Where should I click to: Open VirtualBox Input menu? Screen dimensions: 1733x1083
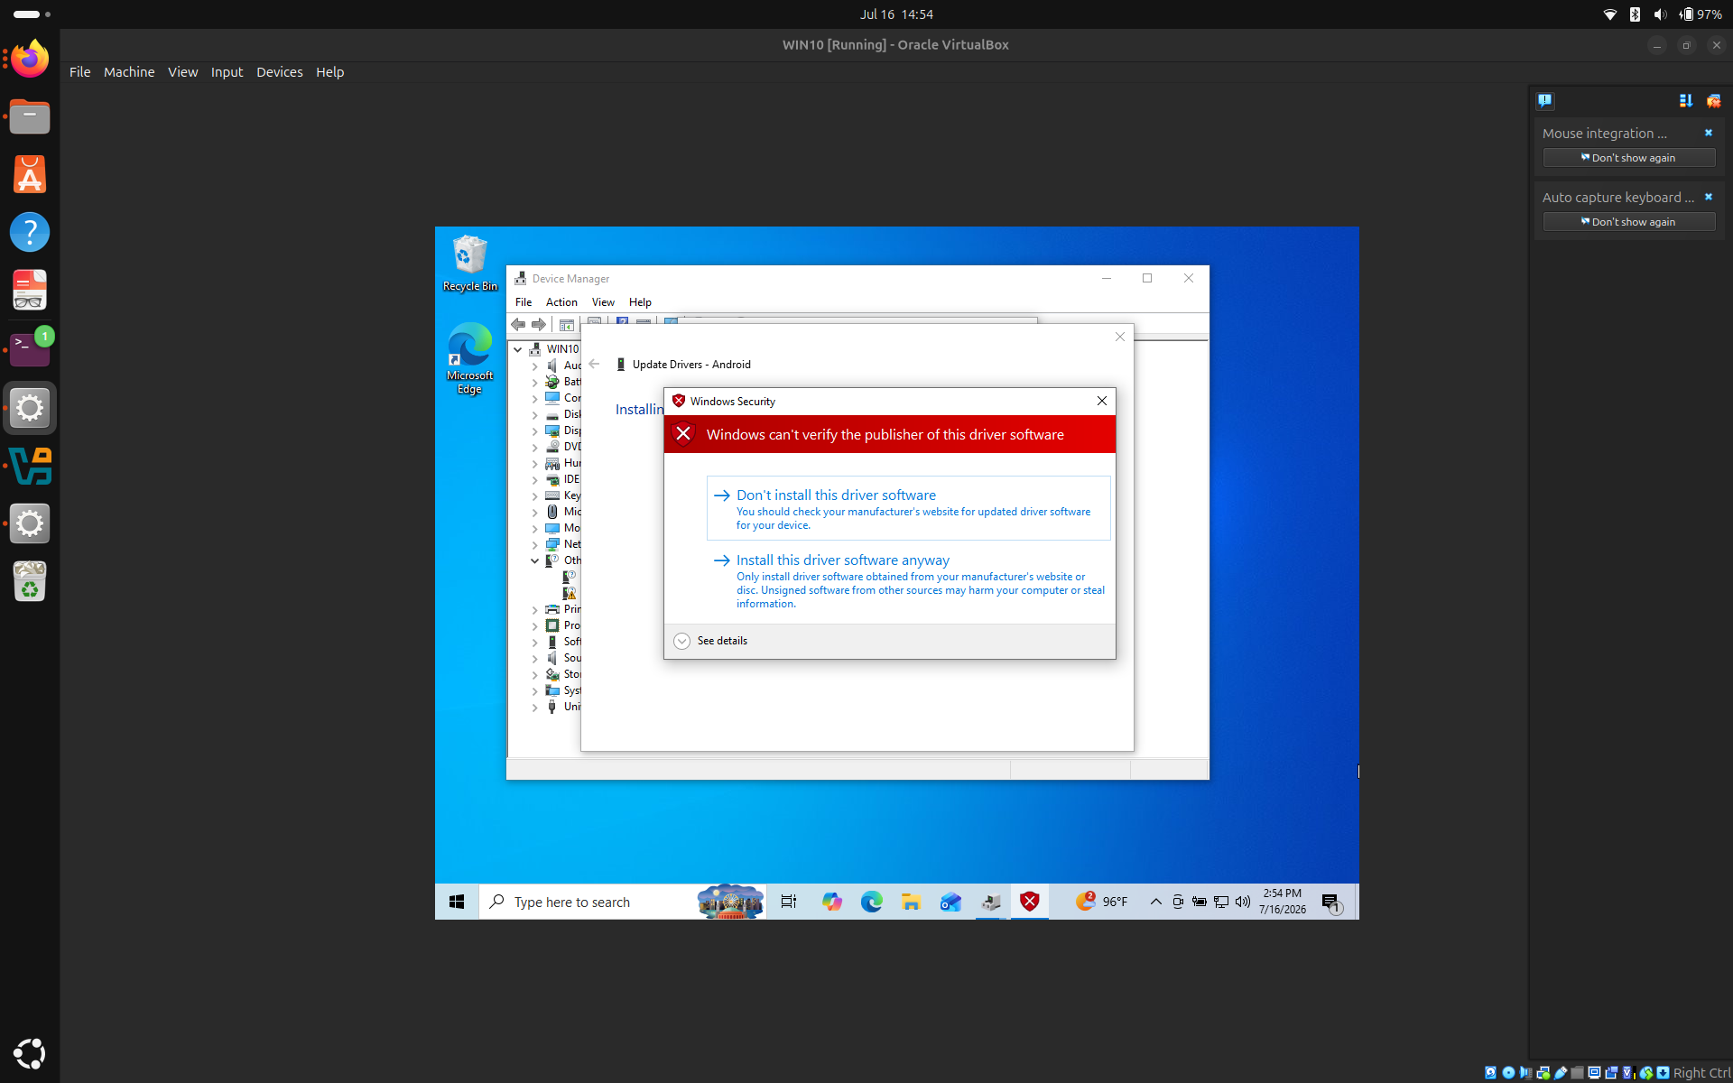[227, 72]
